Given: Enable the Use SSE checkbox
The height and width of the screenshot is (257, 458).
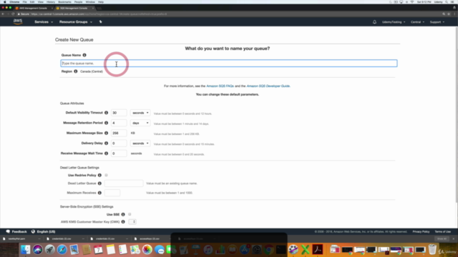Looking at the screenshot, I should 130,214.
